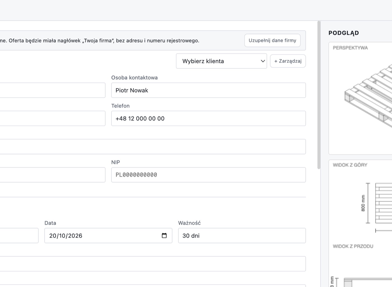The width and height of the screenshot is (392, 287).
Task: Click the + Zarządzaj button
Action: click(288, 61)
